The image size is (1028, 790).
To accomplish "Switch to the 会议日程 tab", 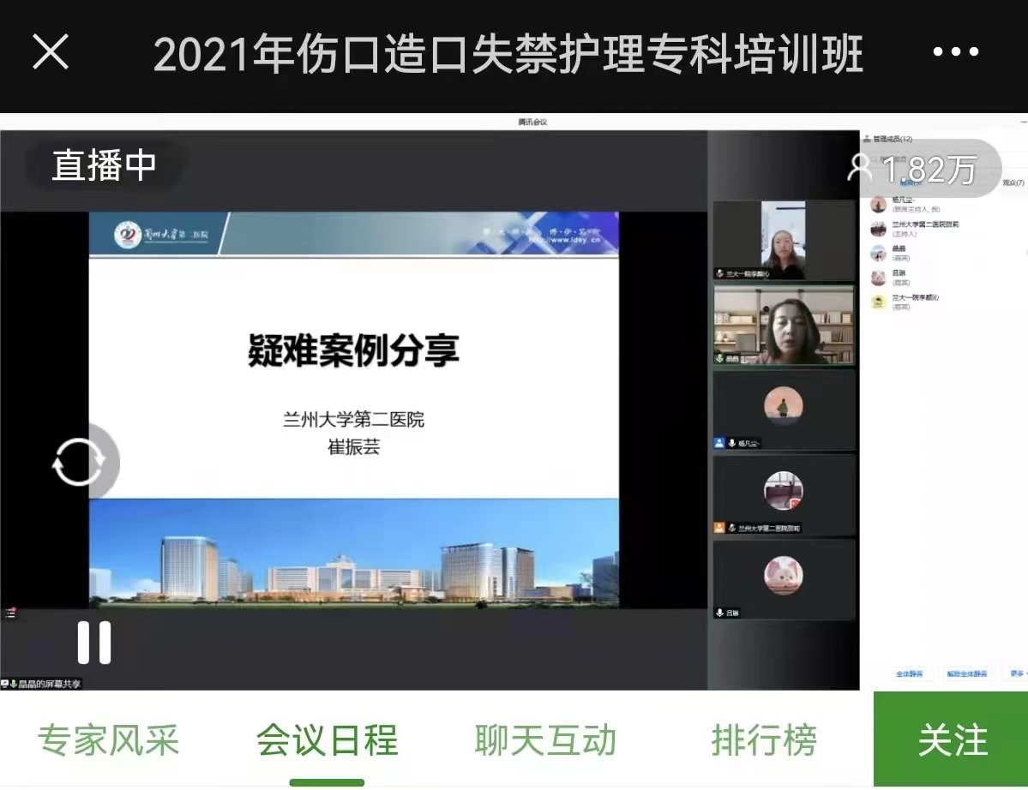I will 327,740.
